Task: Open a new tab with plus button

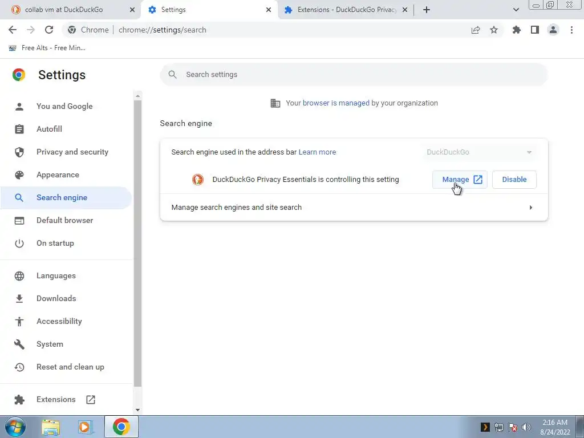Action: click(427, 10)
